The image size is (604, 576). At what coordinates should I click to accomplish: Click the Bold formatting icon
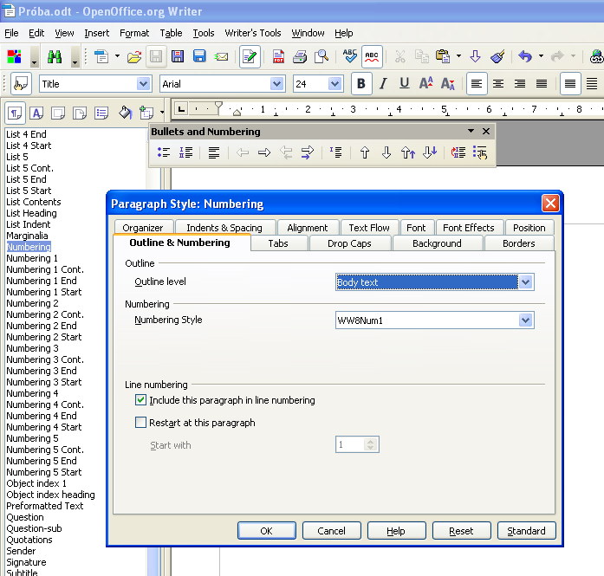click(x=360, y=83)
